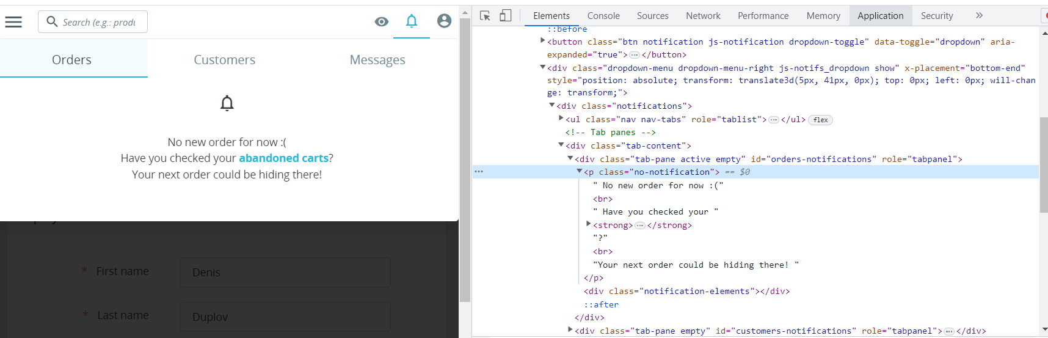Expand the button btn notification node
The width and height of the screenshot is (1048, 338).
[542, 41]
